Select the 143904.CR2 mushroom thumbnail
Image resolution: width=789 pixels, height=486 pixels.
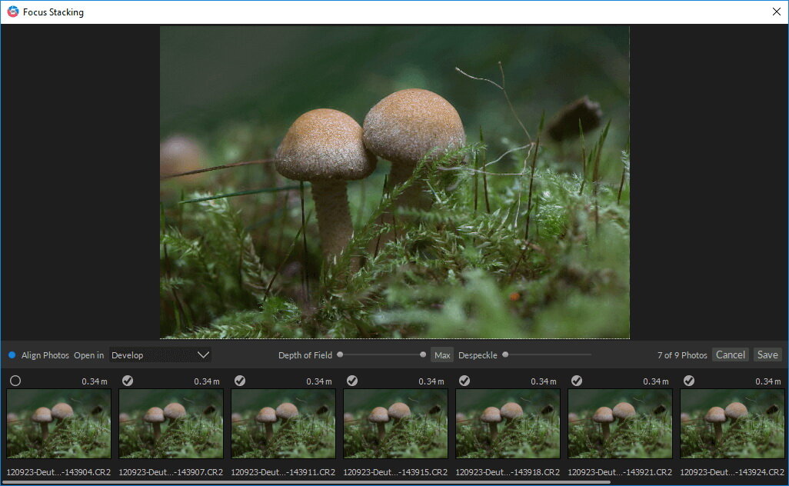click(x=58, y=424)
